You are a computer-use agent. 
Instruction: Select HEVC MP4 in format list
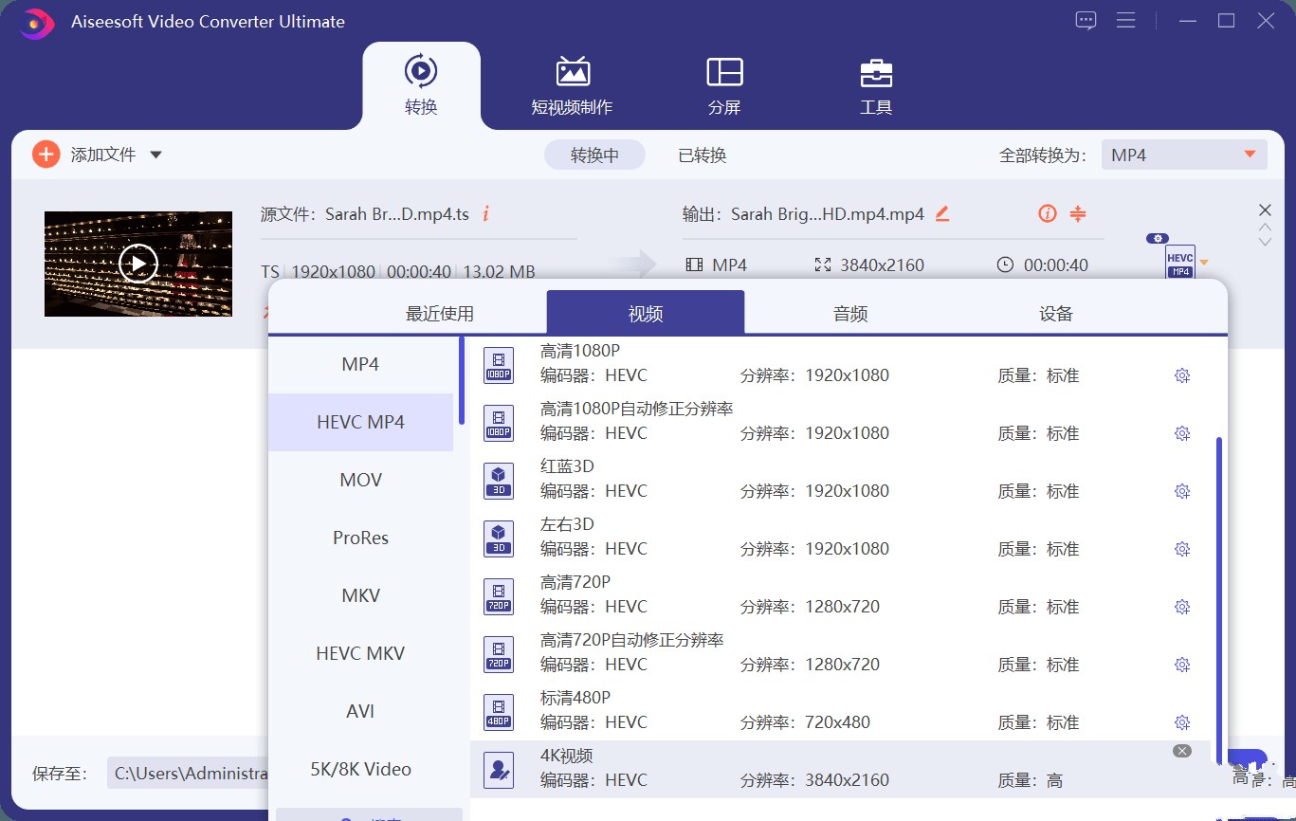pos(360,422)
